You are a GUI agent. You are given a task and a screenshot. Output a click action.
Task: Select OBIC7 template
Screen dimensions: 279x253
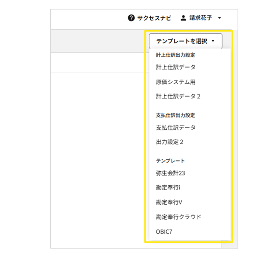(x=164, y=232)
